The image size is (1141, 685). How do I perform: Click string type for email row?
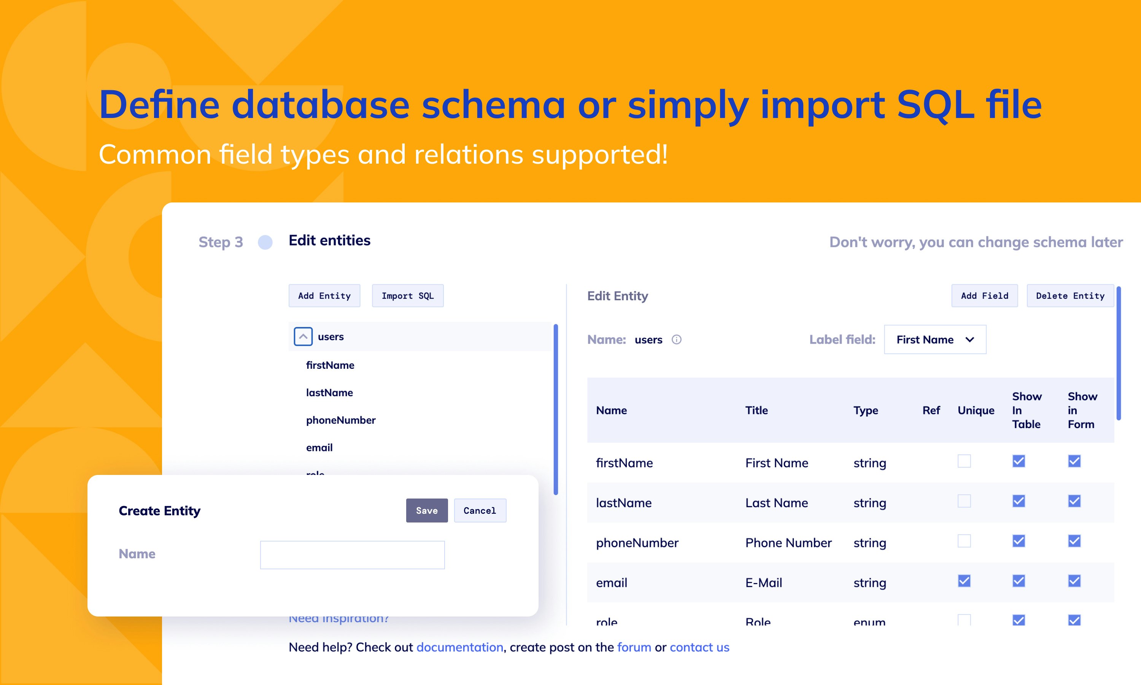coord(869,583)
